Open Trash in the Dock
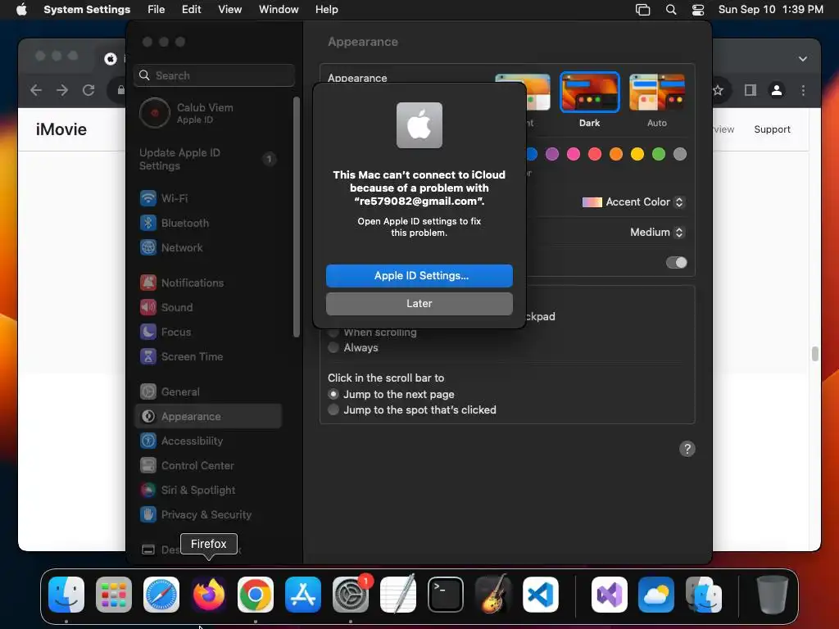839x629 pixels. [x=772, y=595]
